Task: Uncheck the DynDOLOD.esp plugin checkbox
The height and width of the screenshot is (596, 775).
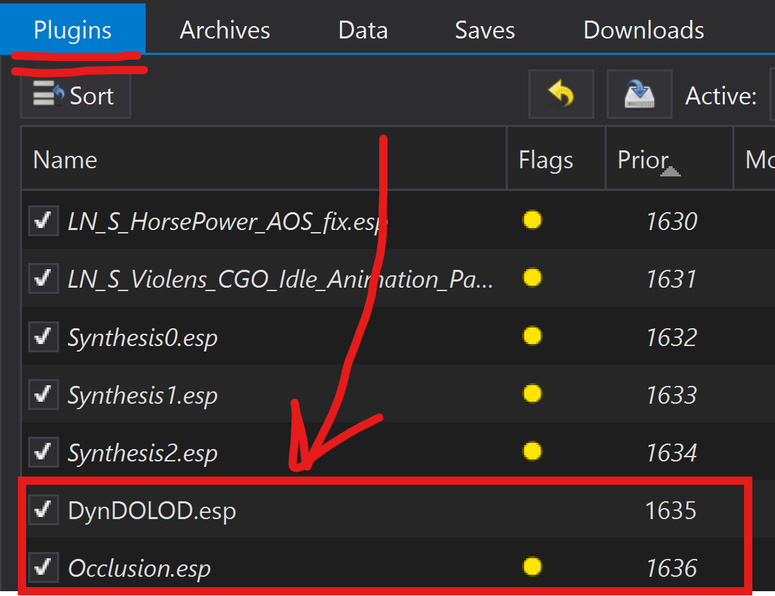Action: tap(44, 510)
